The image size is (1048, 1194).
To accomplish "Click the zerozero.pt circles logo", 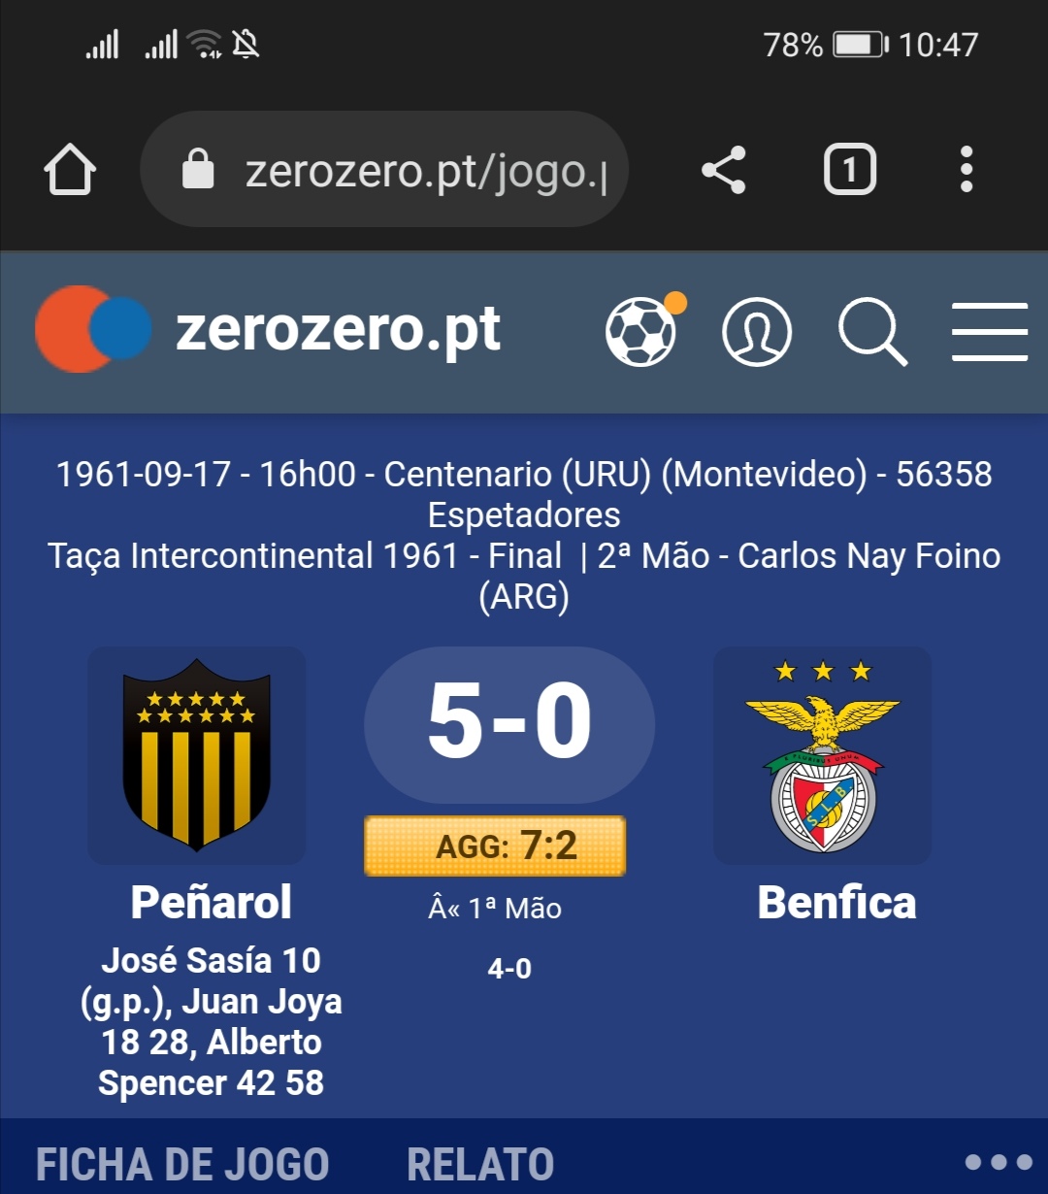I will (93, 329).
